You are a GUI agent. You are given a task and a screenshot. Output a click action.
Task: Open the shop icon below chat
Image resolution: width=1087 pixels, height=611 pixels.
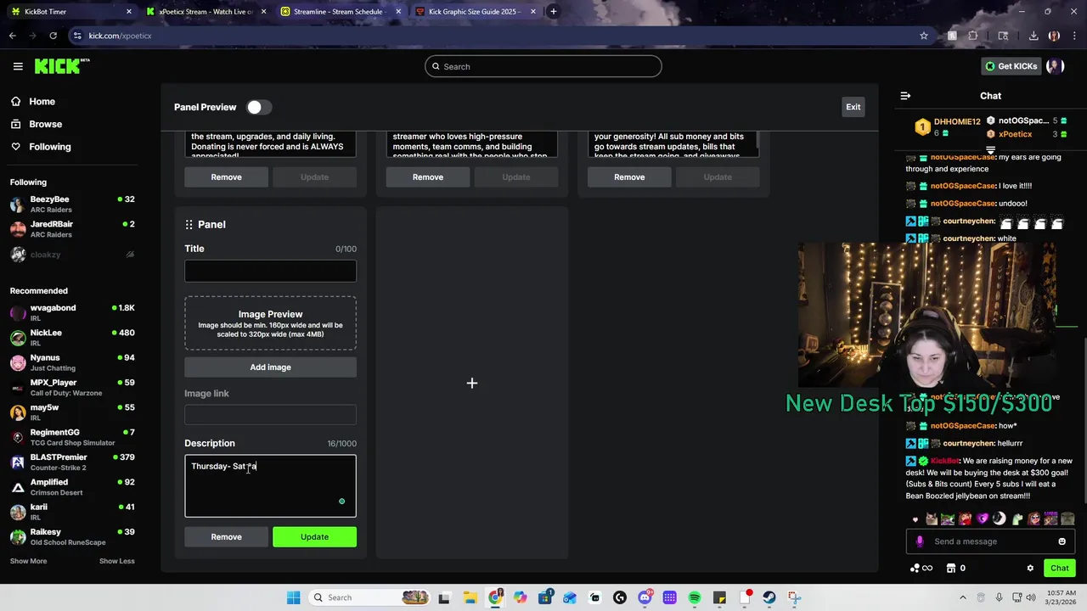956,568
